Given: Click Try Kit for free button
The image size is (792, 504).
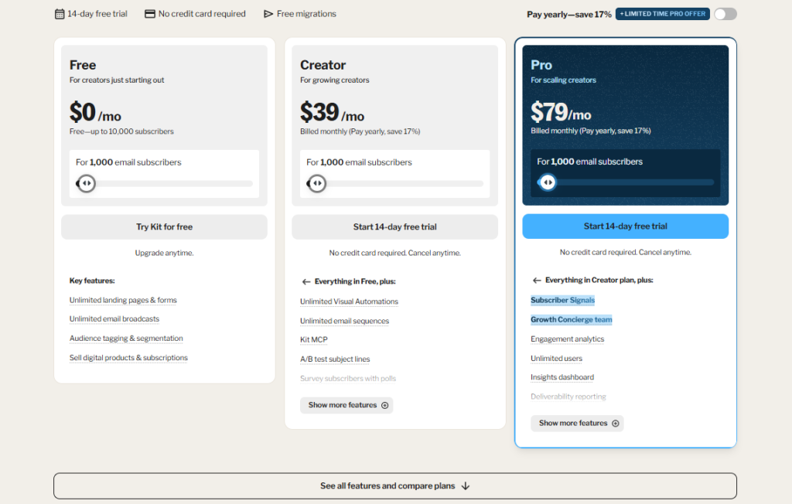Looking at the screenshot, I should tap(164, 226).
